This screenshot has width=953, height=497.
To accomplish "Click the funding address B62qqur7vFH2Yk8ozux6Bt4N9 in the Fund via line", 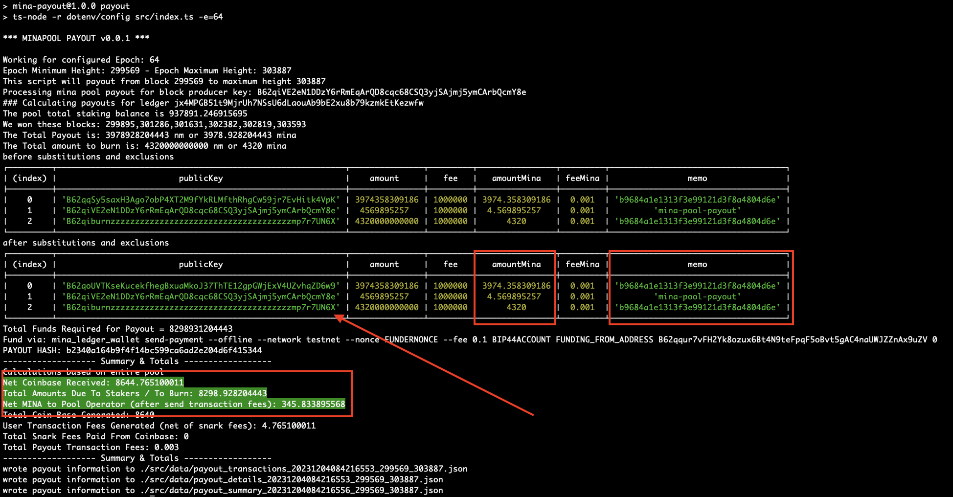I will click(x=793, y=339).
